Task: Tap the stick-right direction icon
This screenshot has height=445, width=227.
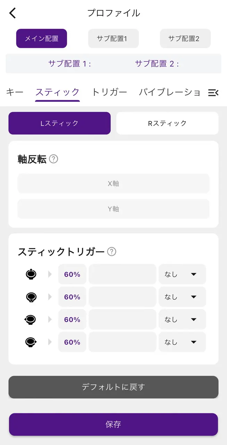Action: tap(31, 342)
